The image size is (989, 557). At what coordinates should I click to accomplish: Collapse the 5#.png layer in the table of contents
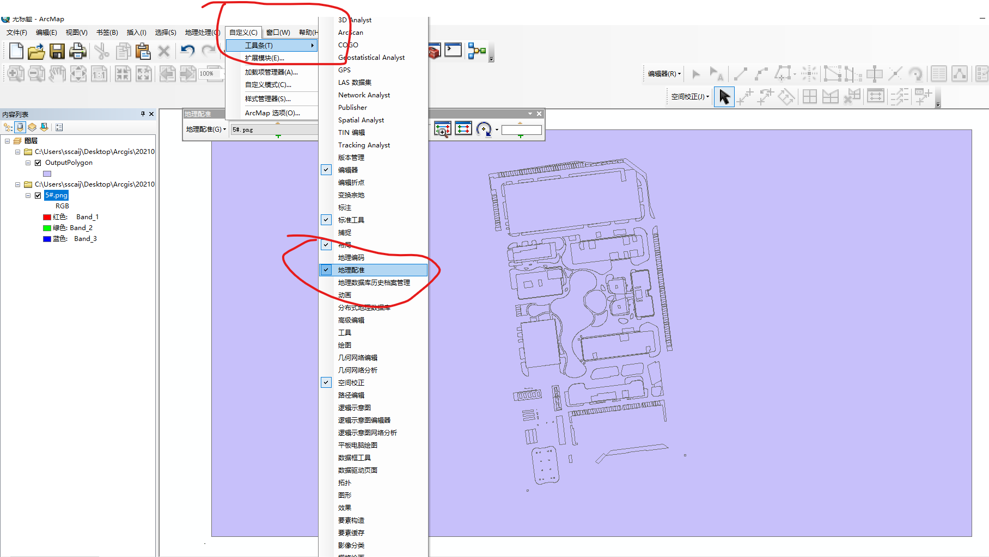[x=28, y=195]
